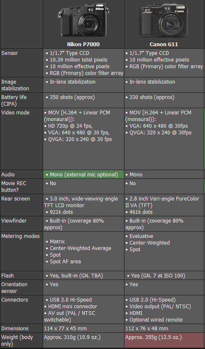Viewport: 205px width, 349px height.
Task: Click red 'Approx. 355g (12.5 oz.)' cell
Action: click(164, 340)
